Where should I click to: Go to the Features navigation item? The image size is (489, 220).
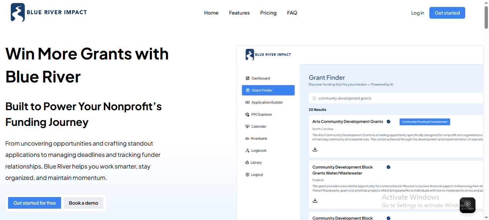pyautogui.click(x=239, y=13)
